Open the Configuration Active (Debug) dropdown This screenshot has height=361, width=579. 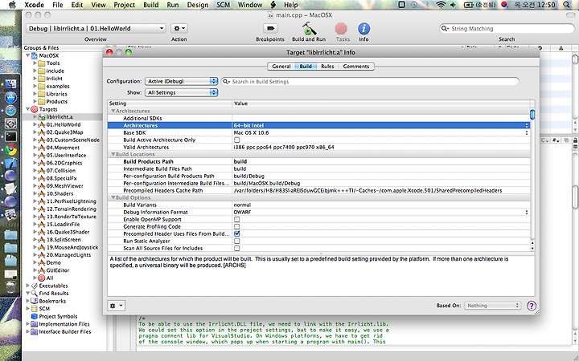pos(181,81)
